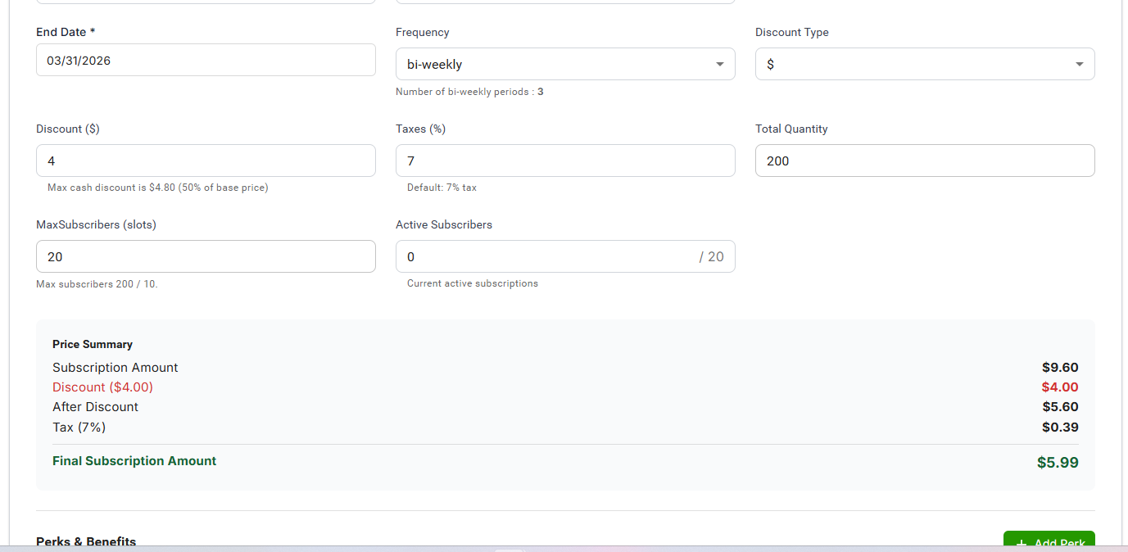Click the plus icon on Add Perk

tap(1021, 543)
